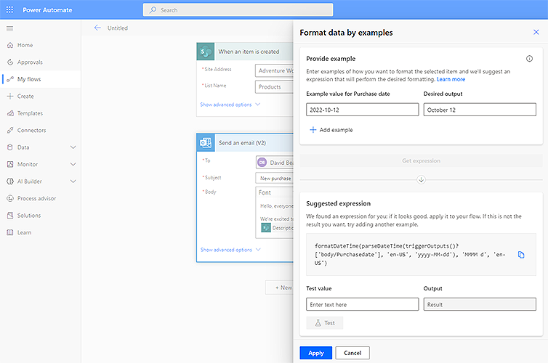
Task: Click the example value field 2022-10-12
Action: tap(363, 110)
